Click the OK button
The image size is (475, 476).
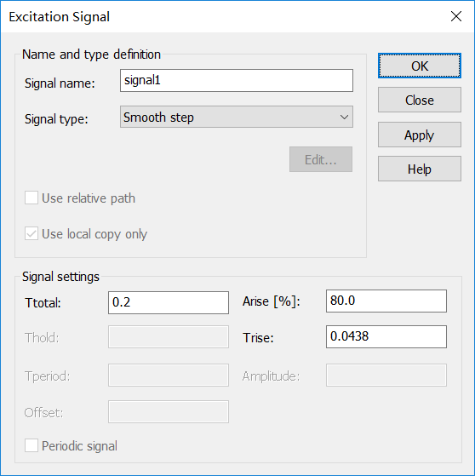420,66
